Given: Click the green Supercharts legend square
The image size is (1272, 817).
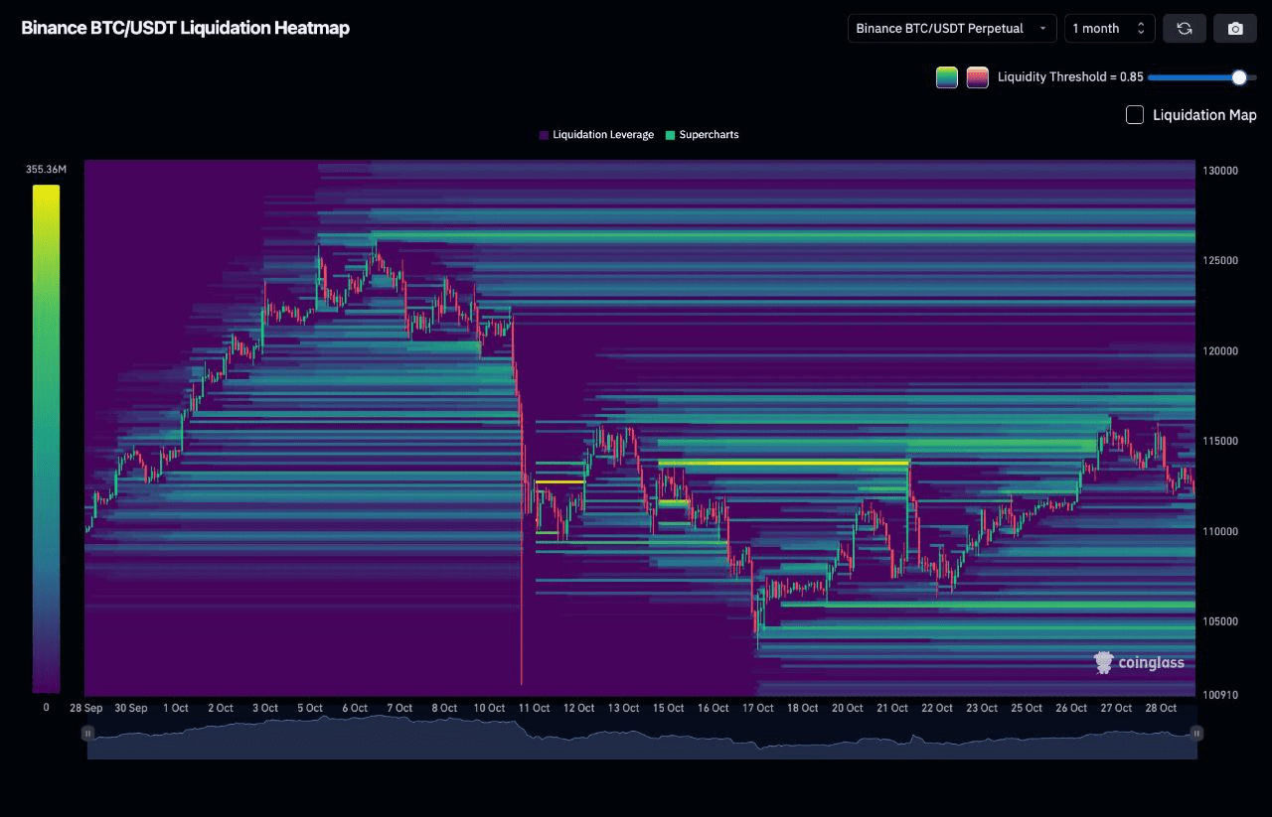Looking at the screenshot, I should tap(670, 135).
